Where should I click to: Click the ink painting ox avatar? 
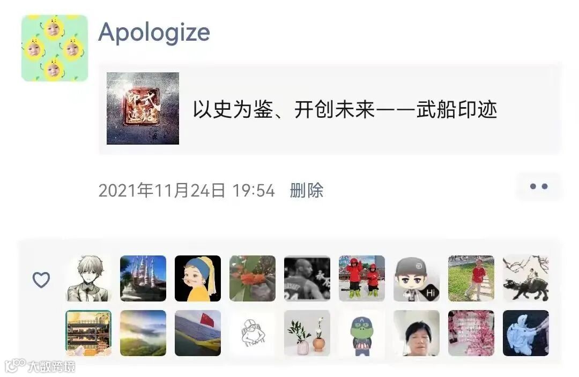pos(526,278)
